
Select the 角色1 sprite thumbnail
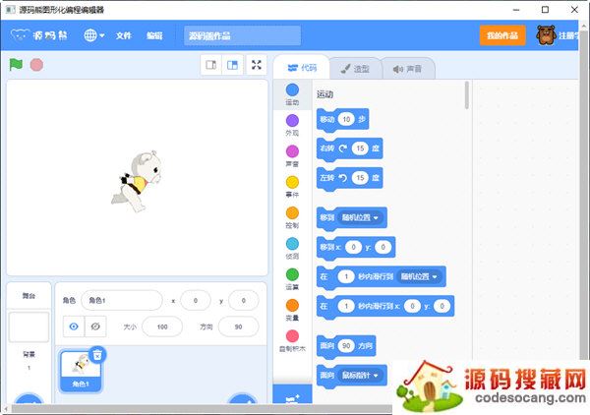(x=81, y=372)
